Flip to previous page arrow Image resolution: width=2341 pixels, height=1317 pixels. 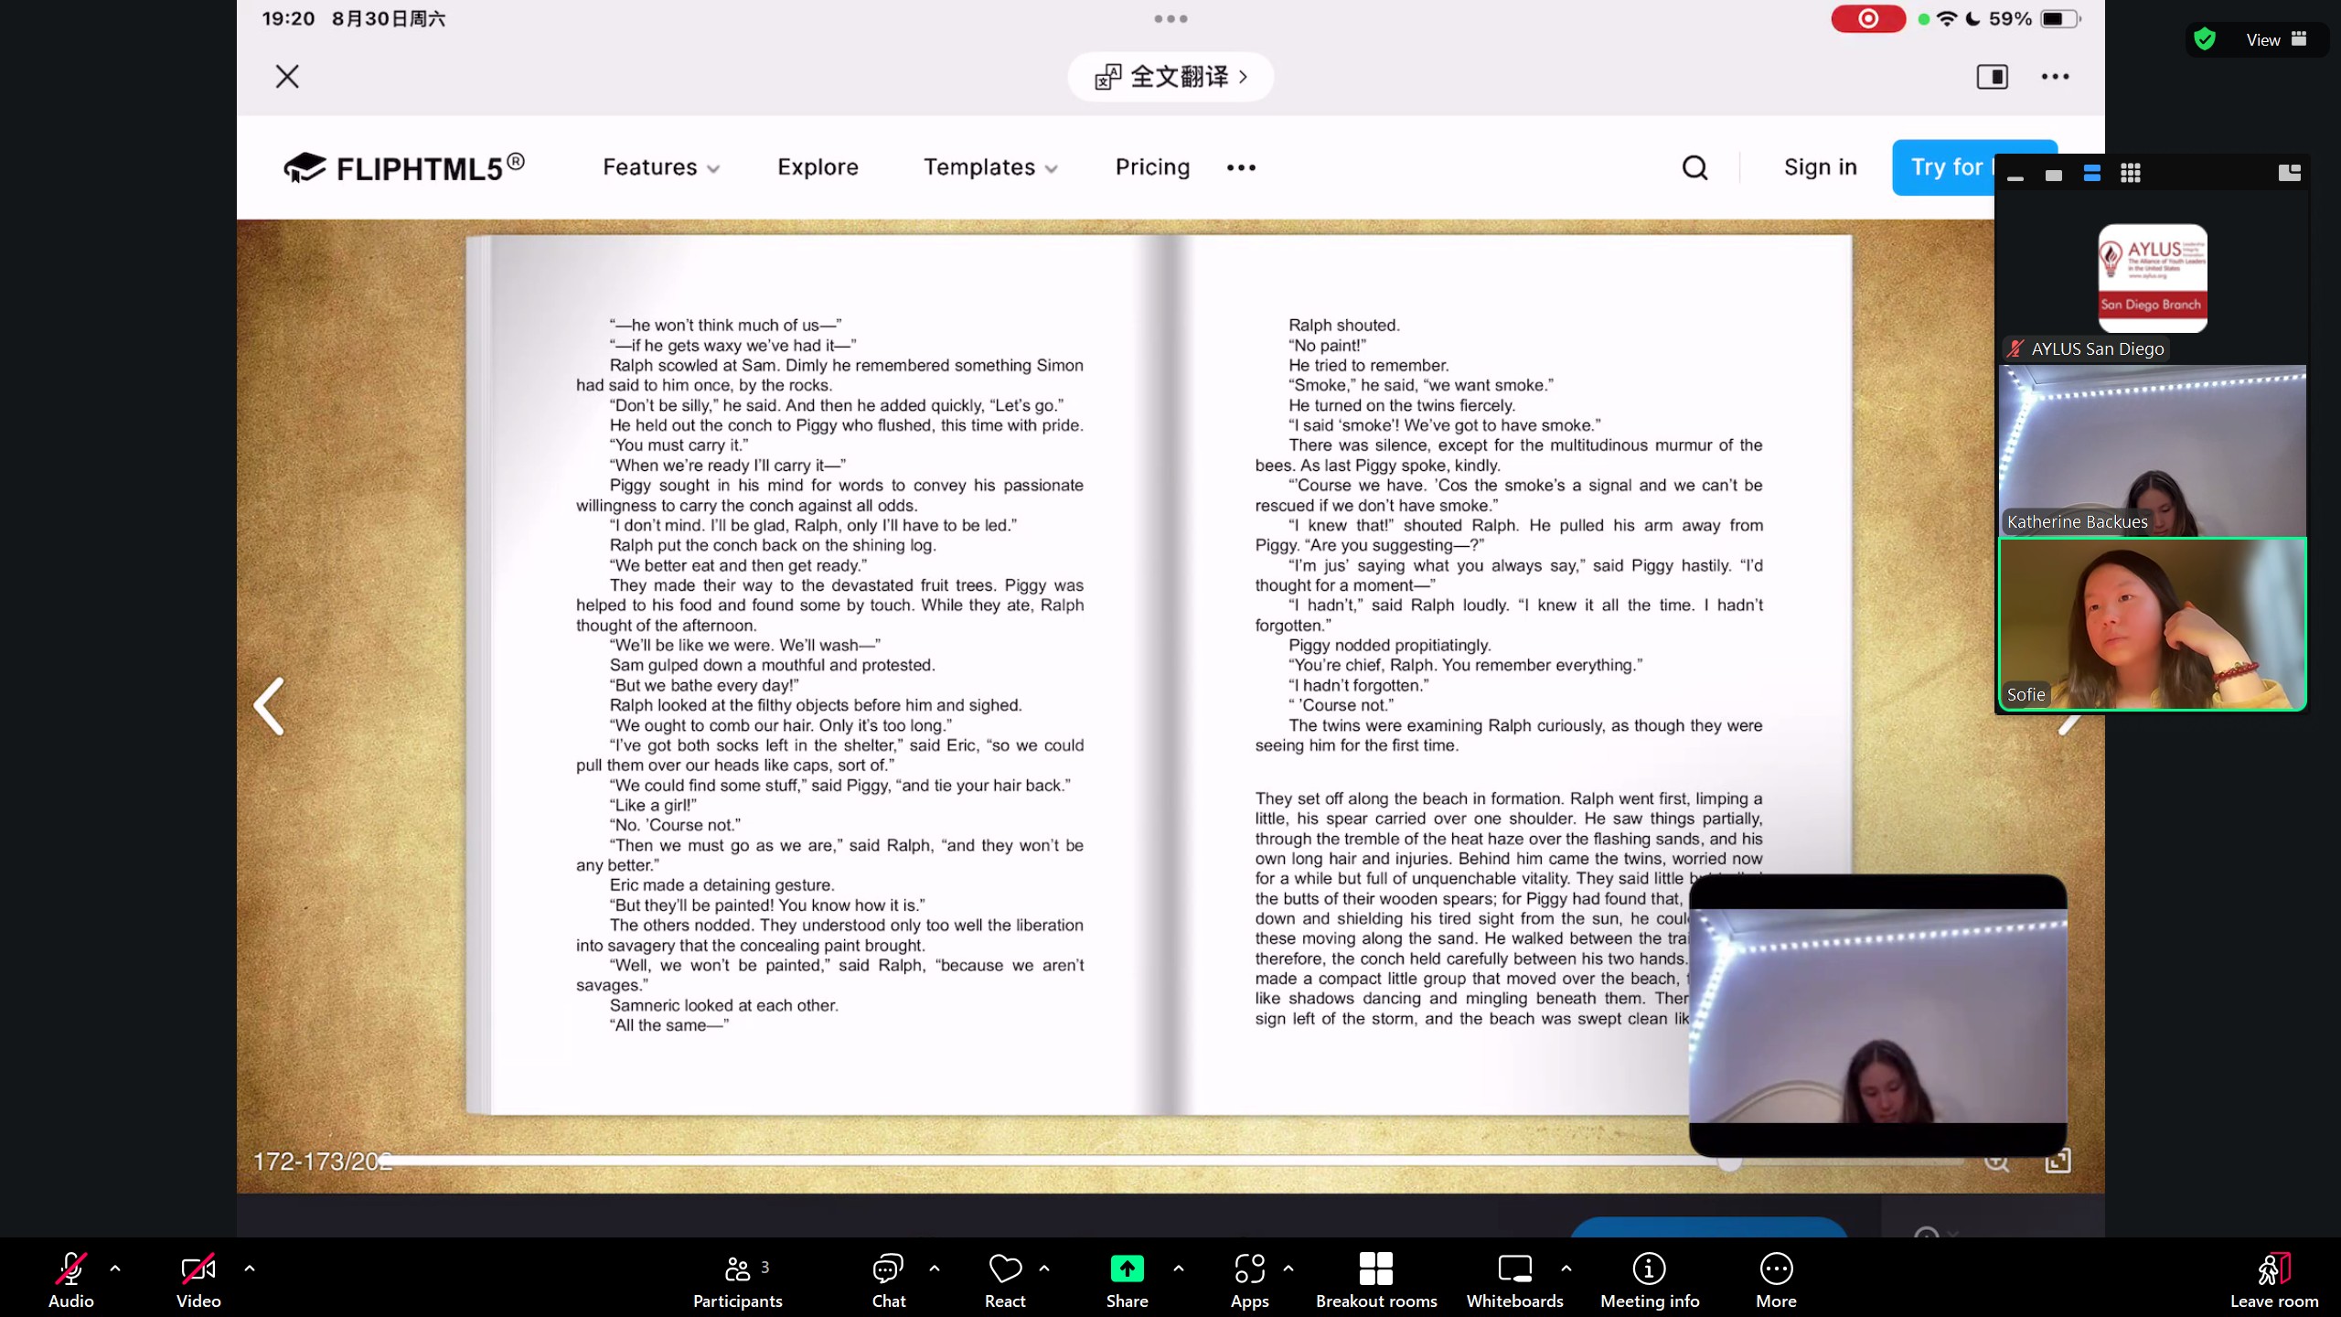269,706
